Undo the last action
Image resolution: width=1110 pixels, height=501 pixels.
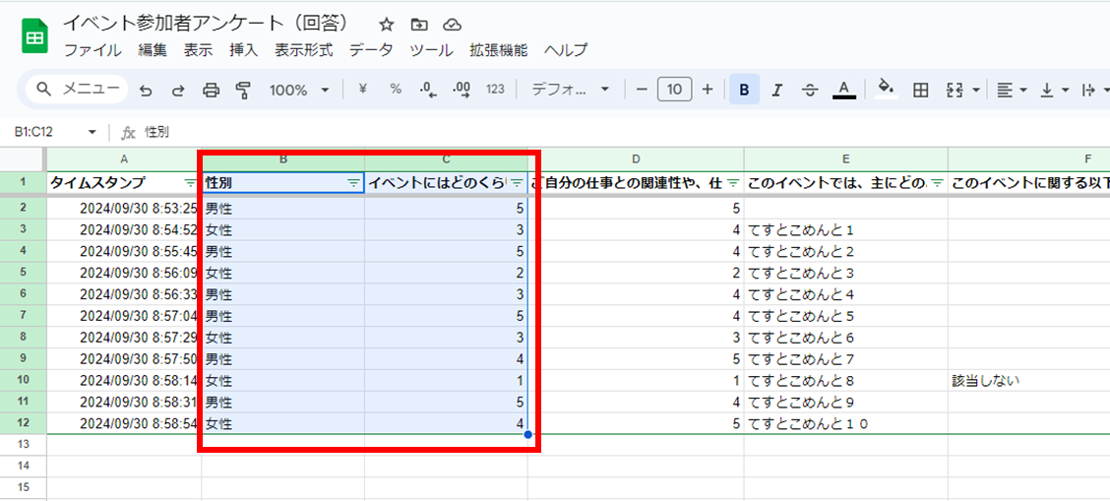tap(146, 90)
